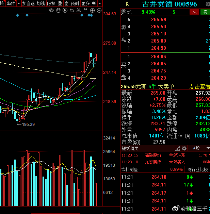Image resolution: width=210 pixels, height=214 pixels.
Task: Click 九安医疗 in the short-line alerts
Action: point(153,162)
